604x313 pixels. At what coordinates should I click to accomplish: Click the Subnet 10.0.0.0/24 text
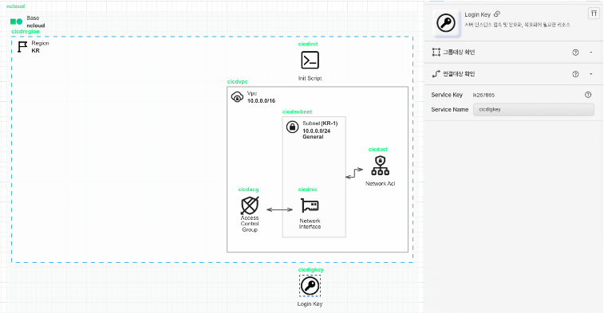coord(316,131)
